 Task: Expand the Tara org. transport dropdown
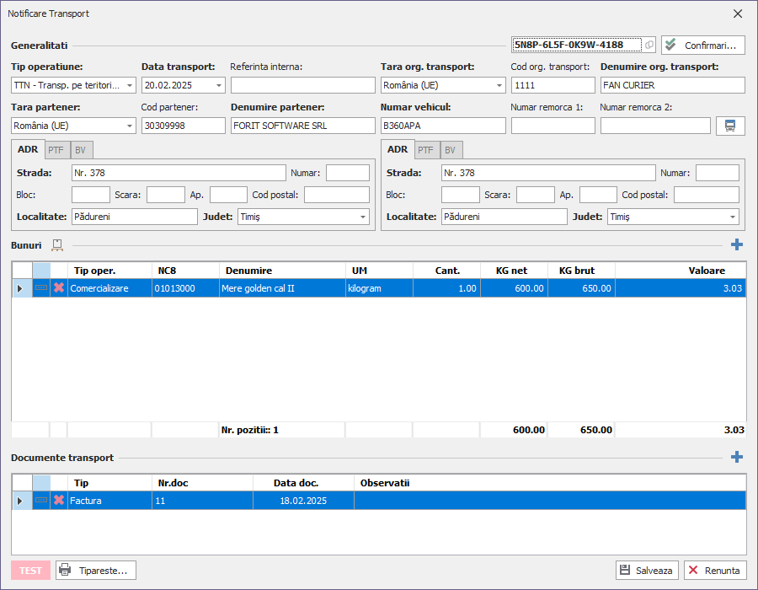pos(499,85)
